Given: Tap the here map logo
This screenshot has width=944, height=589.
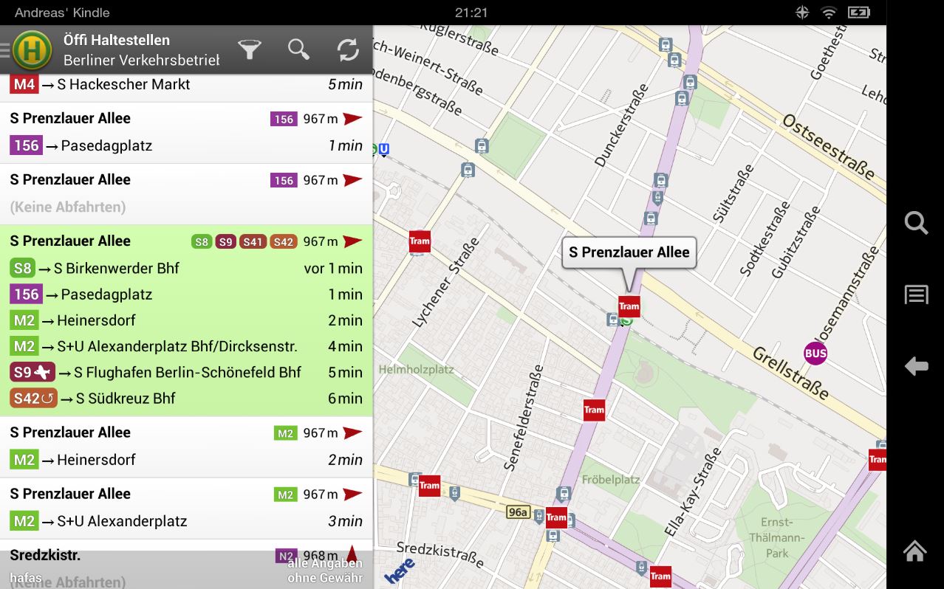Looking at the screenshot, I should point(400,570).
